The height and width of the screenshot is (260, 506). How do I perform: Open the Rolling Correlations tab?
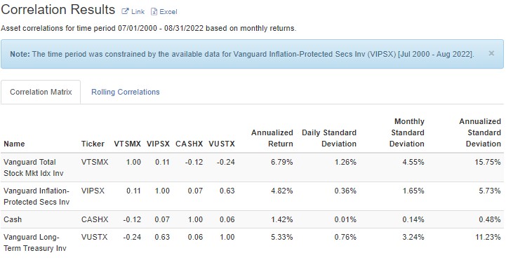pyautogui.click(x=125, y=92)
